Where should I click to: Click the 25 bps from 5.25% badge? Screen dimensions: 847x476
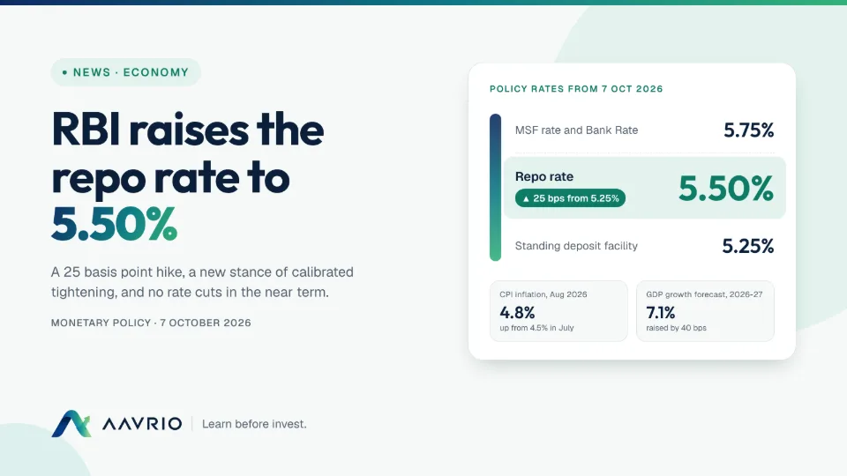(x=571, y=198)
